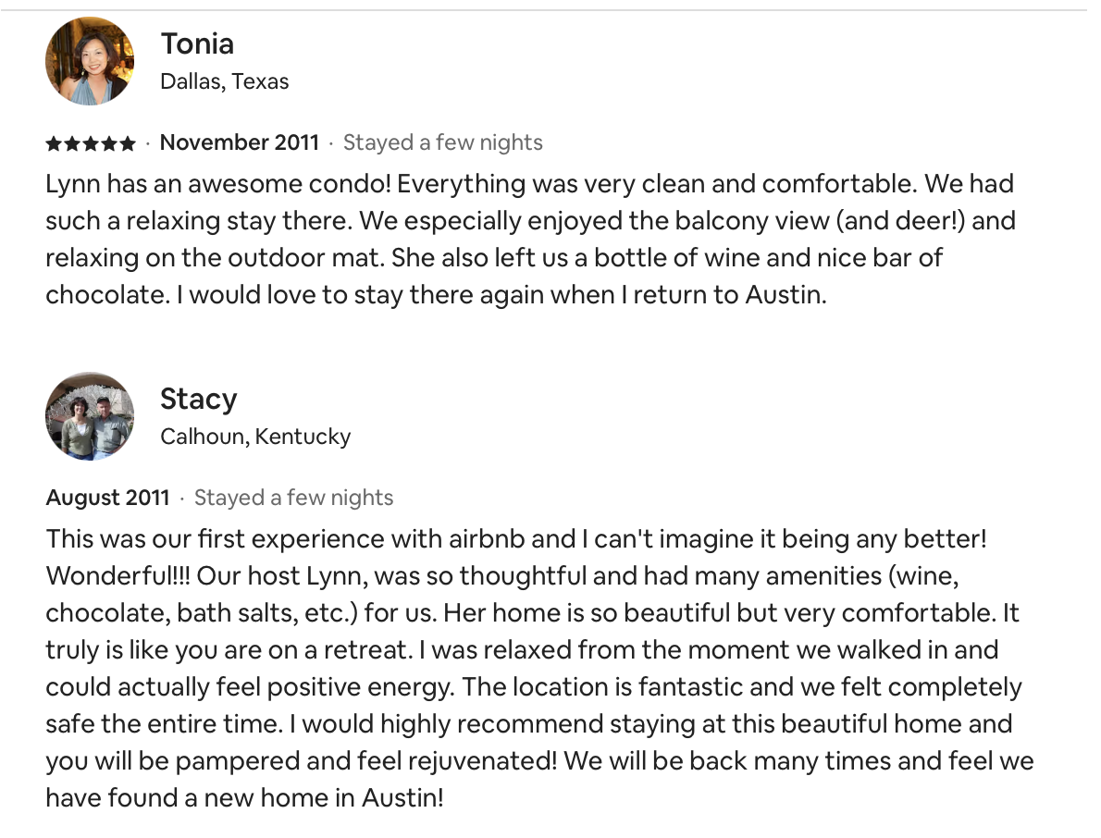
Task: Click the first star in Tonia's rating
Action: coord(54,143)
